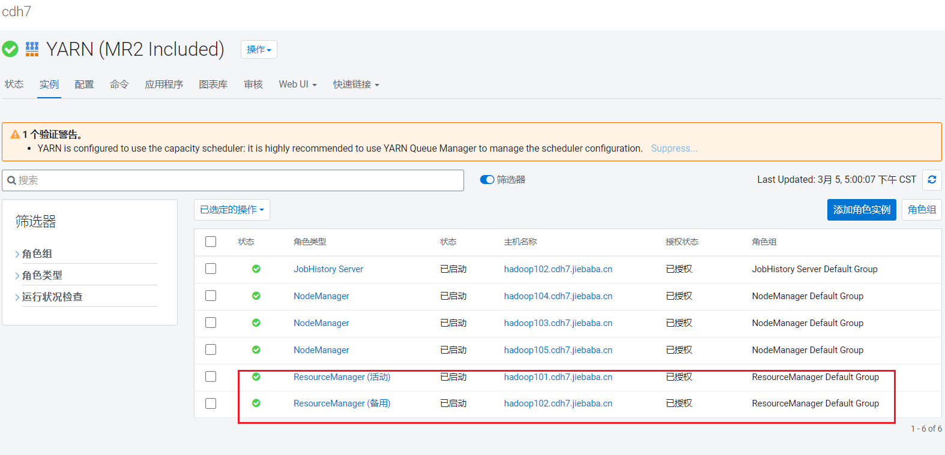945x455 pixels.
Task: Open host link hadoop104.cdh7.jiebaba.cn
Action: pyautogui.click(x=558, y=296)
